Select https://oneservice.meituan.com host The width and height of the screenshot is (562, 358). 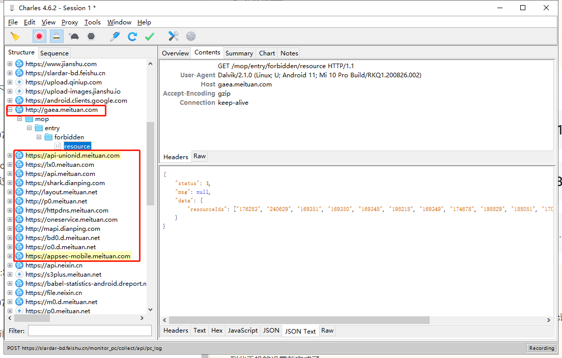point(71,220)
